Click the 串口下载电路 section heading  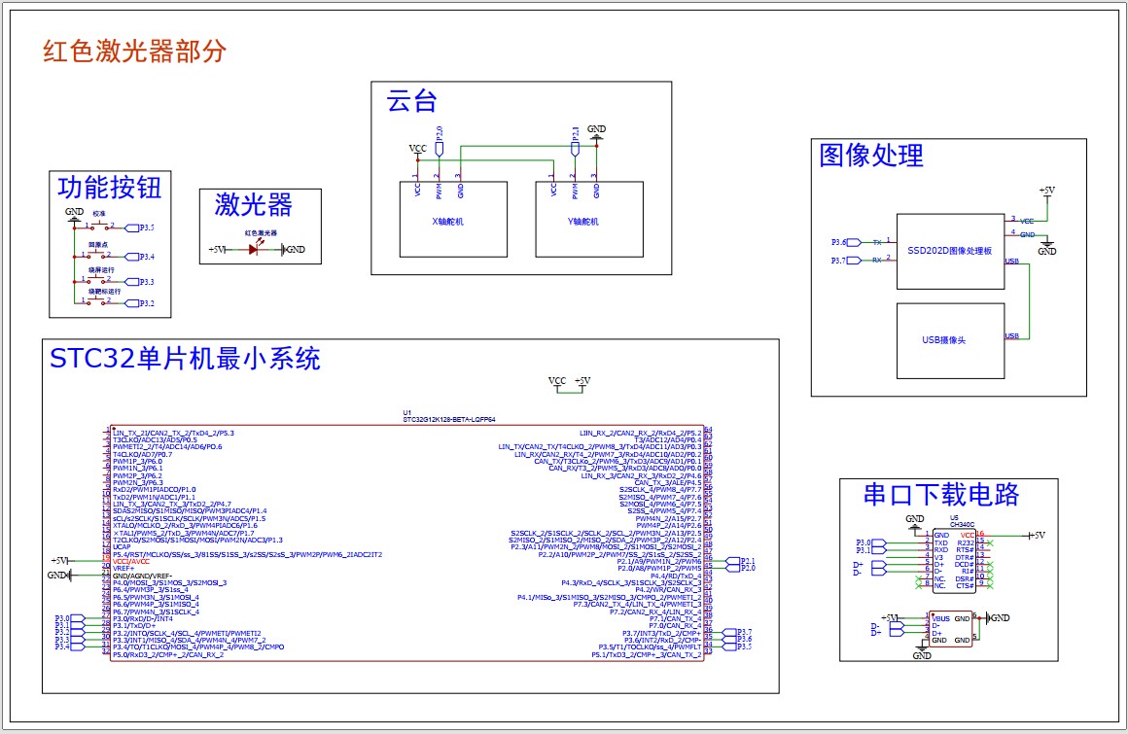coord(941,495)
